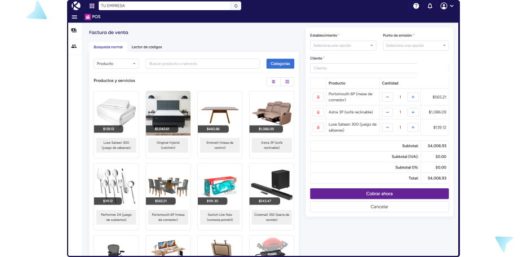
Task: Delete Luxe Sateen 300 row from invoice
Action: [x=318, y=127]
